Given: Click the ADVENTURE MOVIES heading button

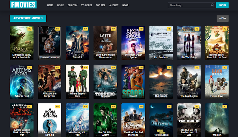Looking at the screenshot, I should click(x=28, y=18).
